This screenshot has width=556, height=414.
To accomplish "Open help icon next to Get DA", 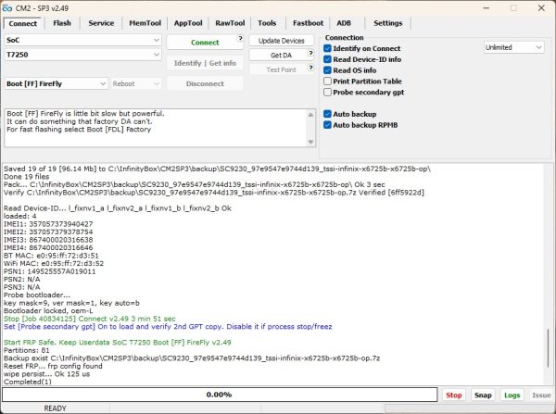I will pyautogui.click(x=310, y=53).
